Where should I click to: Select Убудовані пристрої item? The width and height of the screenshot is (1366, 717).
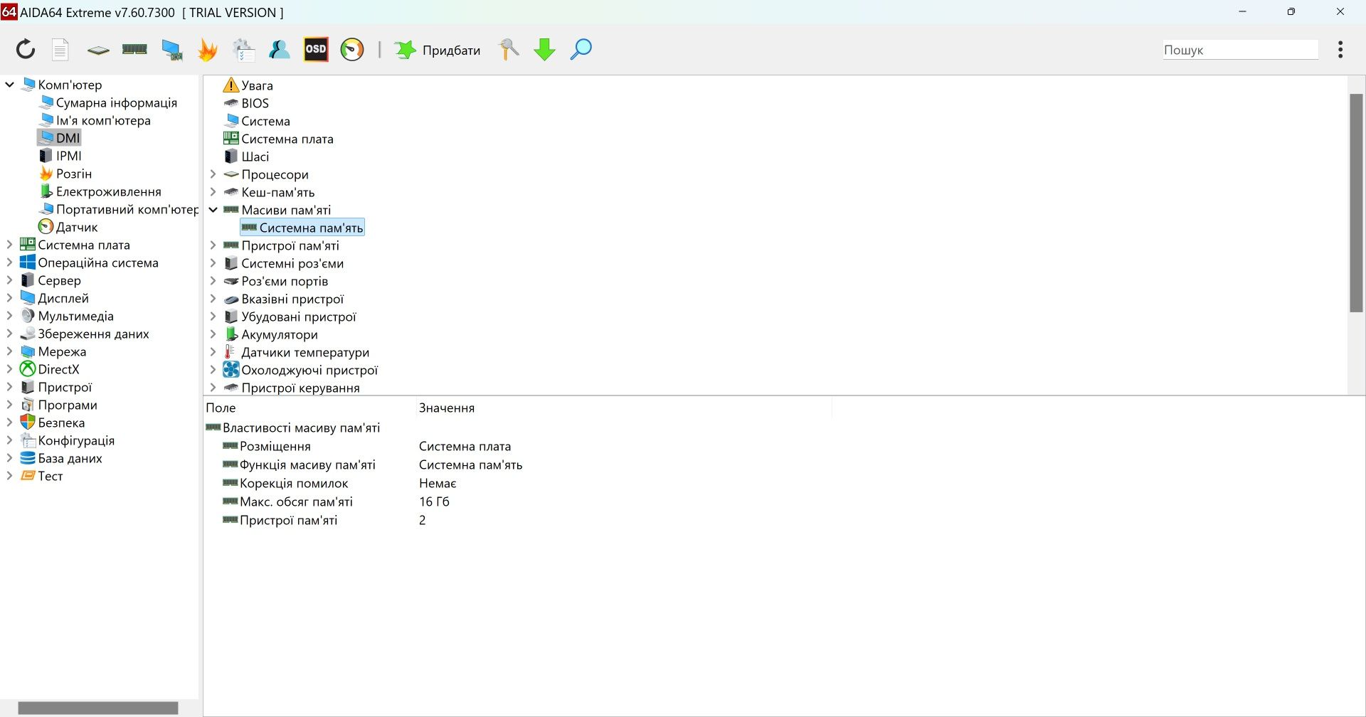(299, 317)
